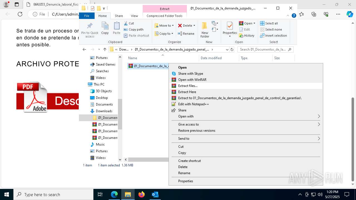Click the Windows Start button
Image resolution: width=356 pixels, height=200 pixels.
6,194
